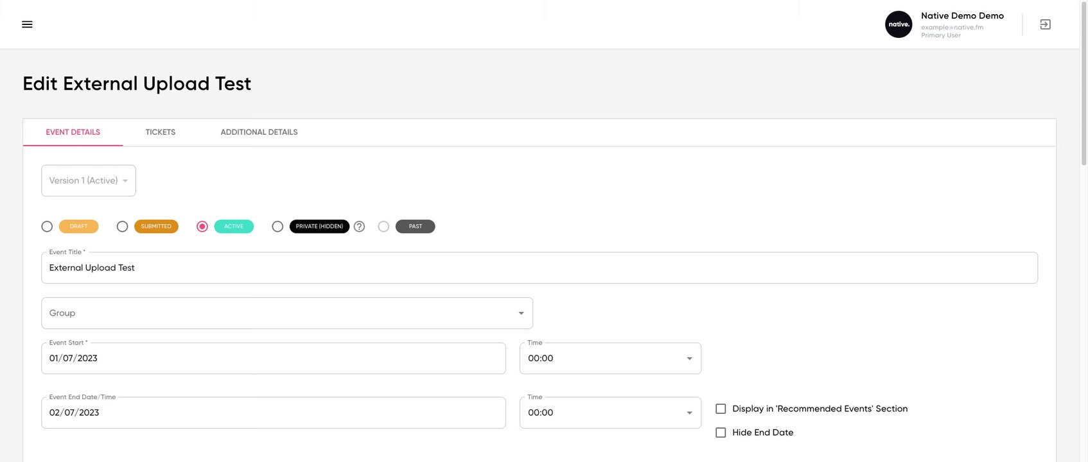Click the Event End Date field

274,413
